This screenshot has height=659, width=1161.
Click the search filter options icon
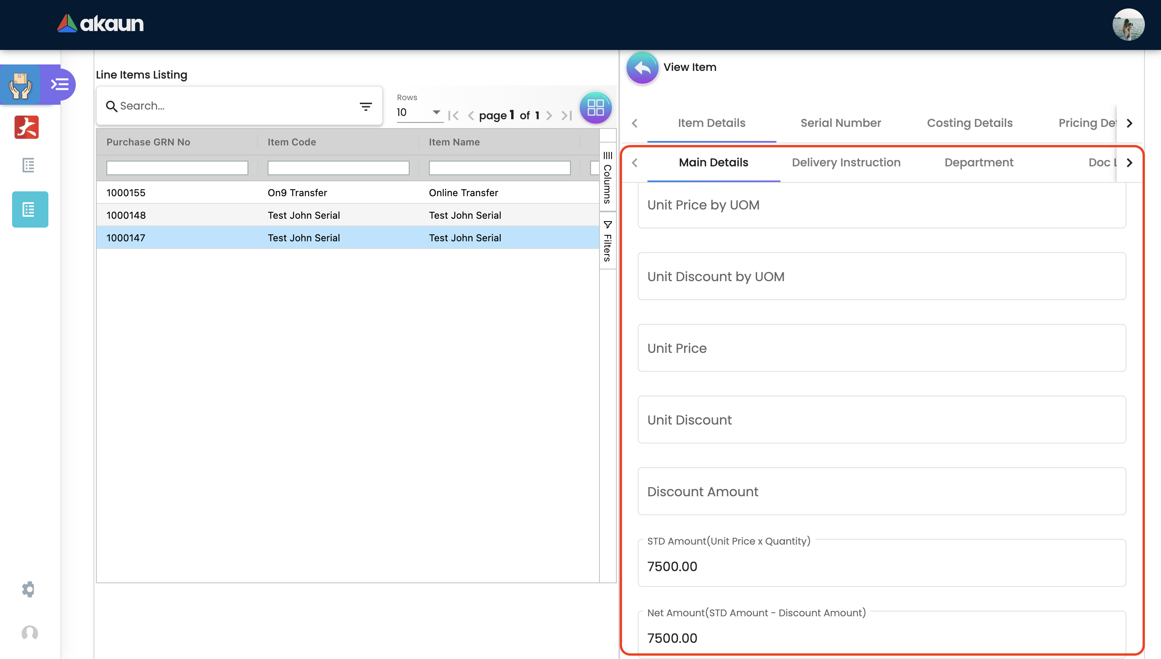[365, 106]
